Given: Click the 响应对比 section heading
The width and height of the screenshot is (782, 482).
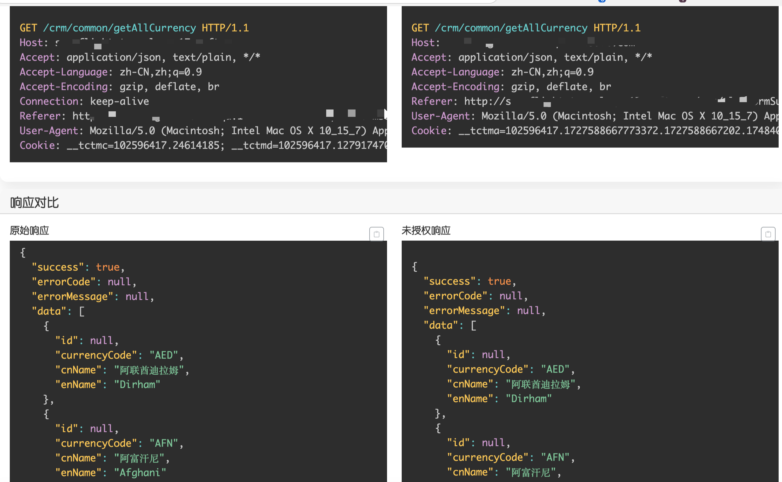Looking at the screenshot, I should pyautogui.click(x=35, y=203).
